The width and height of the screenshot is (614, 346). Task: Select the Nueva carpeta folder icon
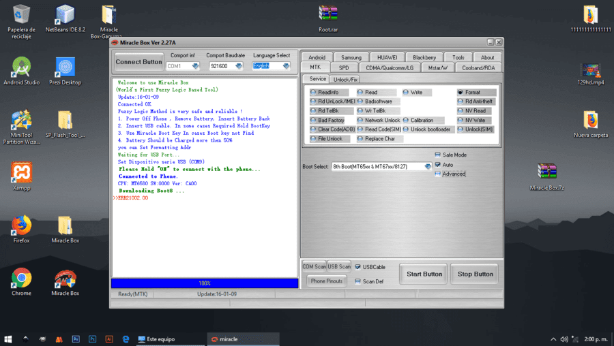[591, 124]
